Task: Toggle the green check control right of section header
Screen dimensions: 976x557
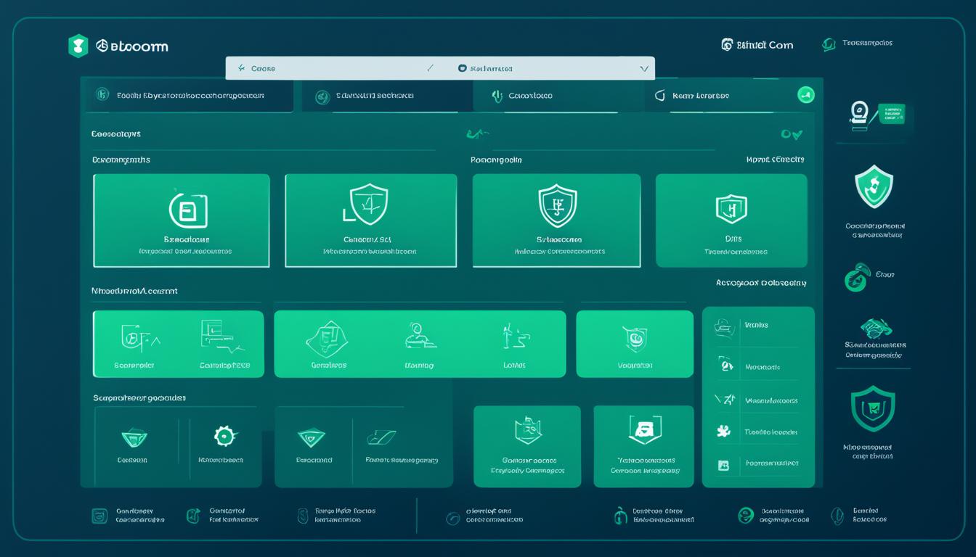Action: click(x=791, y=134)
